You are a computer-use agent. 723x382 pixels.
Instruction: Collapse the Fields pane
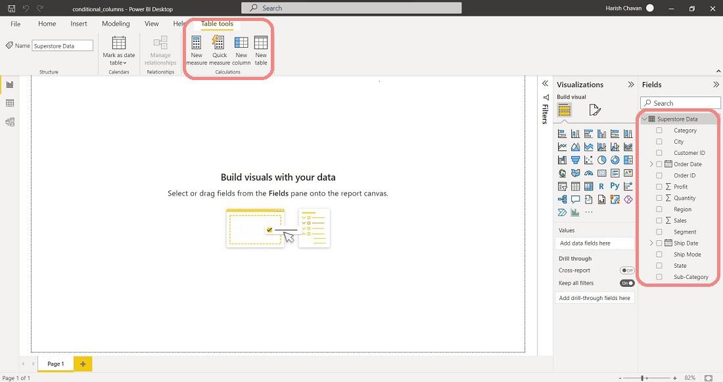point(716,84)
